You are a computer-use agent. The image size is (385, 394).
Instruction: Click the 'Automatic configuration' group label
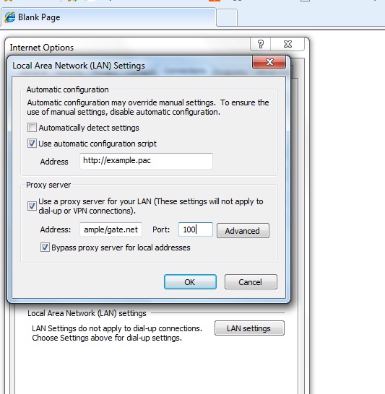pyautogui.click(x=67, y=89)
